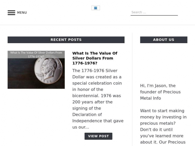
Task: Click the About Us section header
Action: (164, 40)
